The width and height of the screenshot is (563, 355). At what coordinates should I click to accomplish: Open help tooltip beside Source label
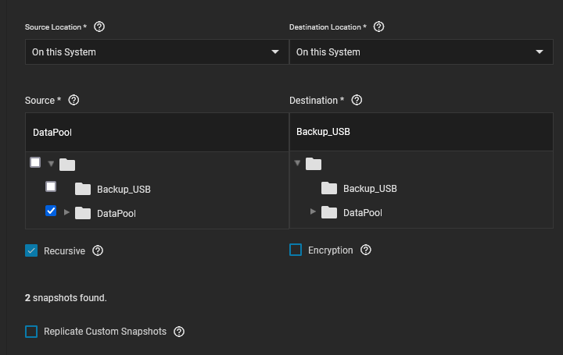click(74, 101)
